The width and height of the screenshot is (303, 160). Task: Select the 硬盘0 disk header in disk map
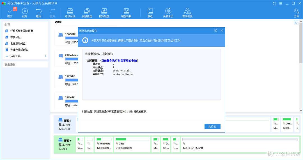(65, 124)
